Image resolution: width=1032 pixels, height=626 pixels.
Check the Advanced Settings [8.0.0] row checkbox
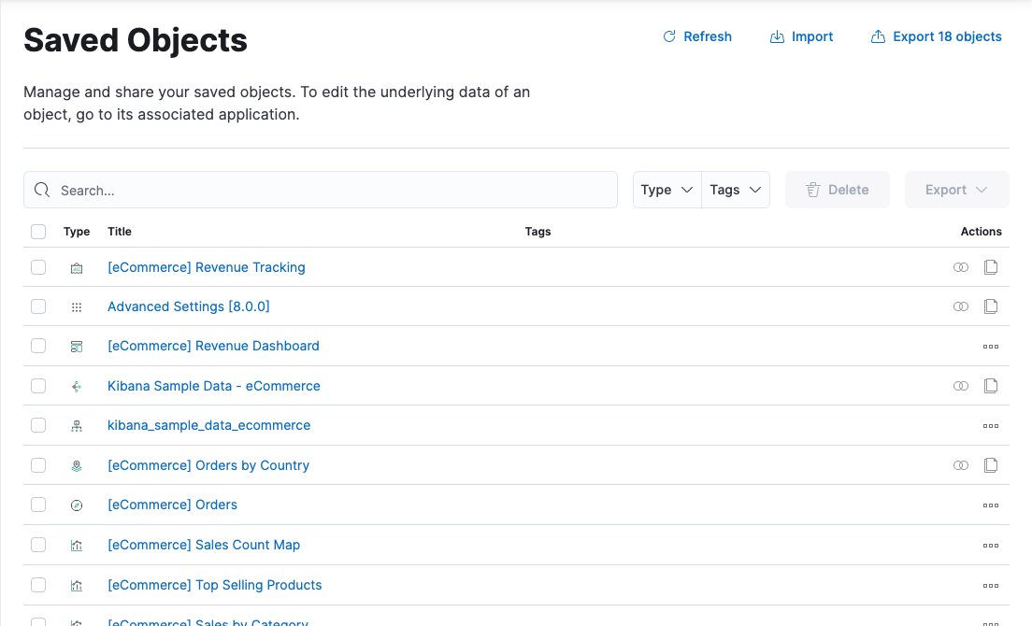38,306
